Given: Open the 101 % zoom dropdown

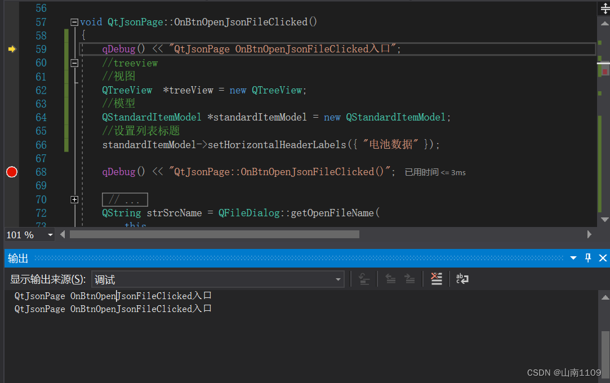Looking at the screenshot, I should point(50,235).
